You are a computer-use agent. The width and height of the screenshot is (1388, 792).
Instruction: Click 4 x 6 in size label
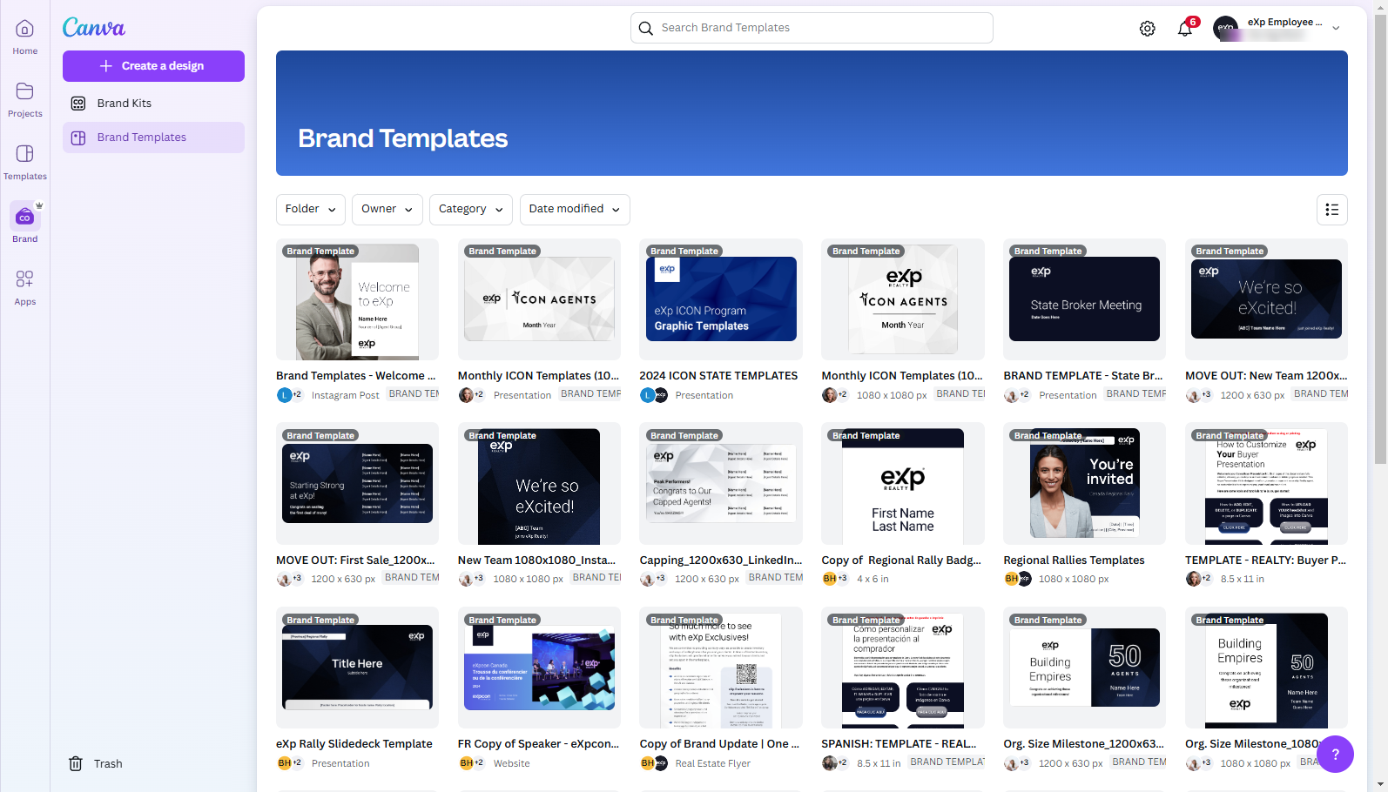coord(873,579)
